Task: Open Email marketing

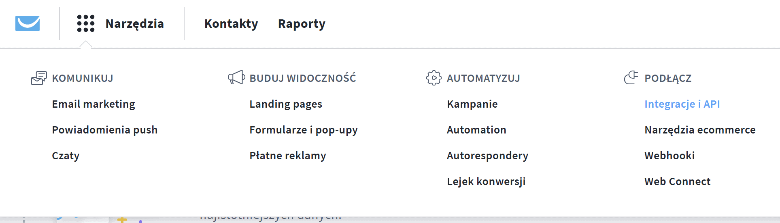Action: click(x=94, y=104)
